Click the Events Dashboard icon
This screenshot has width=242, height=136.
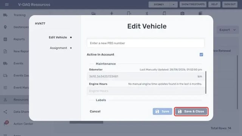5,76
